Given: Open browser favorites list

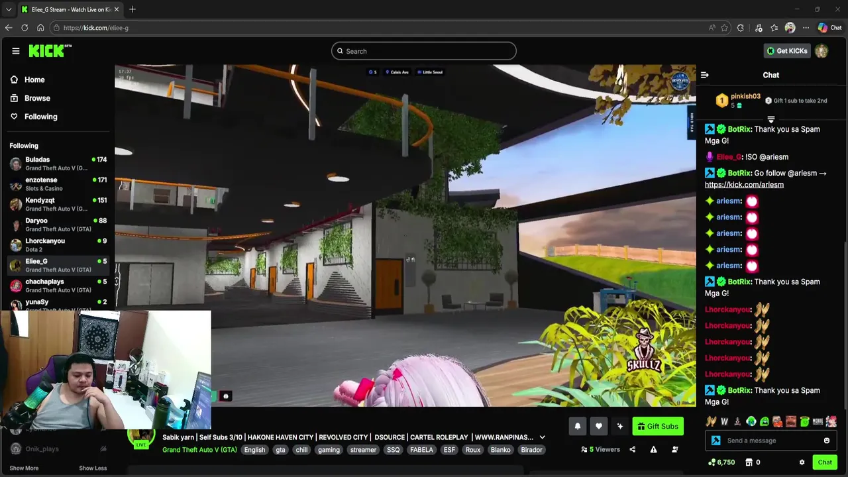Looking at the screenshot, I should 774,28.
